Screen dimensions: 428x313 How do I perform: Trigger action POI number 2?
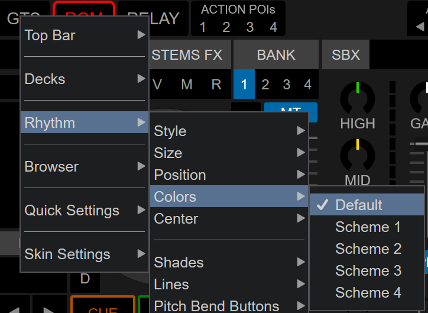[226, 27]
